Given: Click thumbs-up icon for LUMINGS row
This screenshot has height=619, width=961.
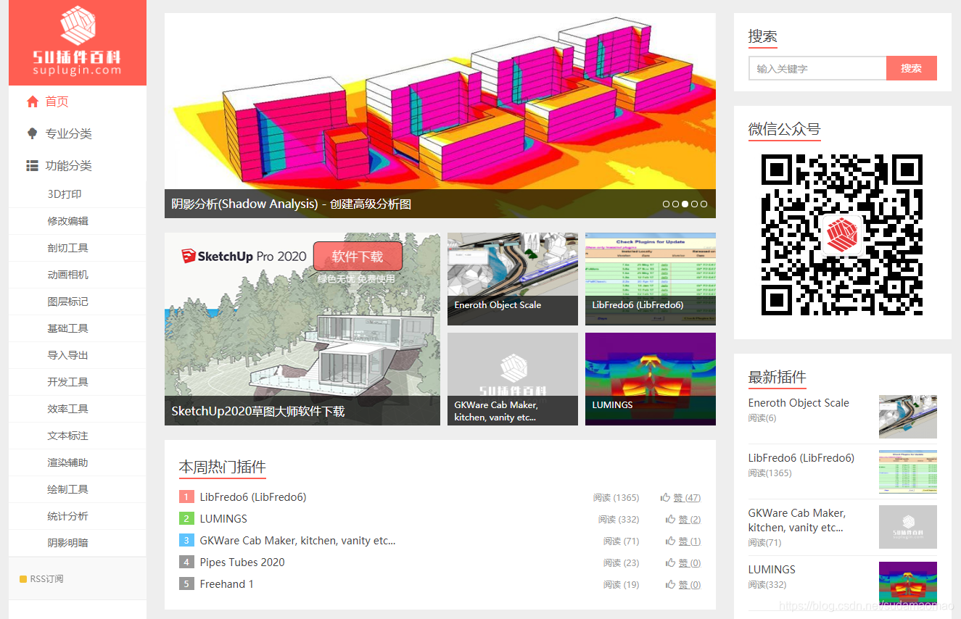Looking at the screenshot, I should point(670,519).
